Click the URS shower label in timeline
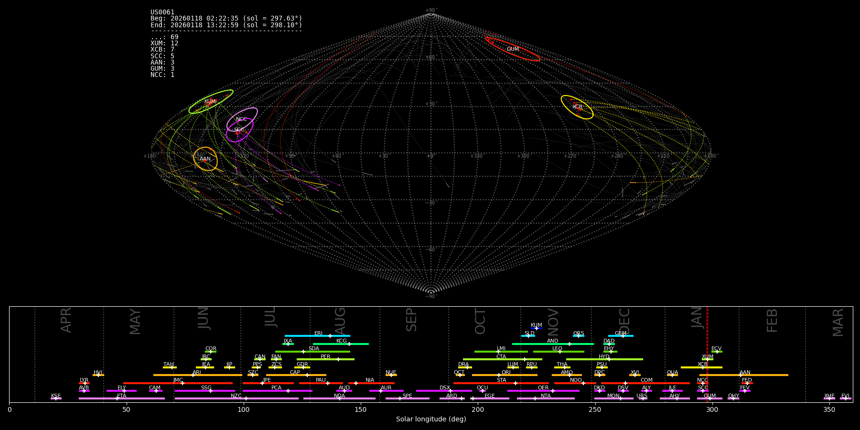This screenshot has height=430, width=860. (x=642, y=396)
